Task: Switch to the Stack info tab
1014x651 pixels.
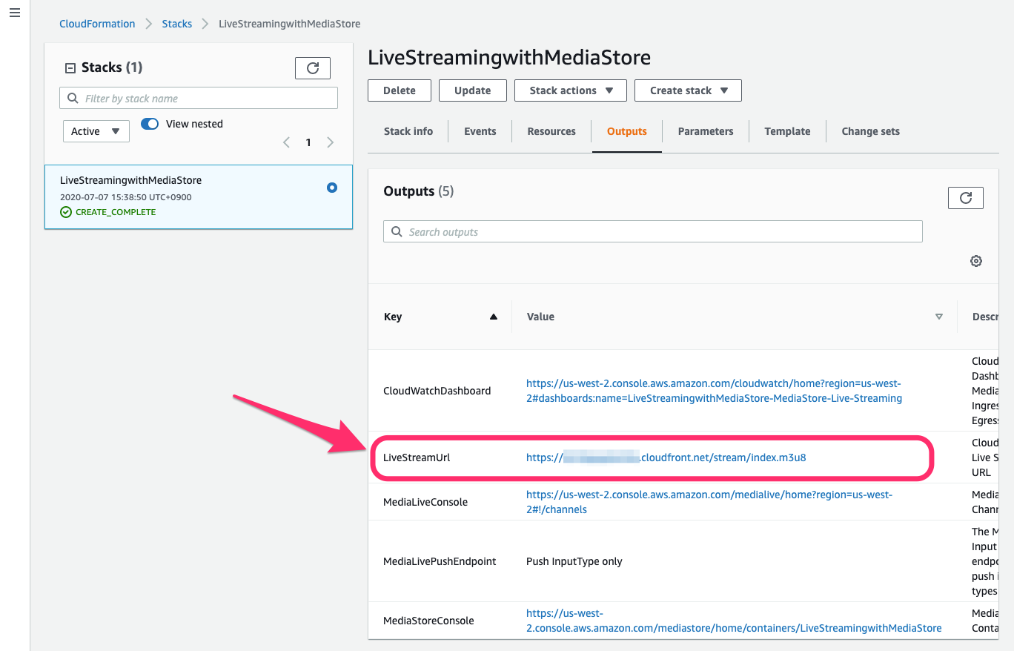Action: pyautogui.click(x=408, y=131)
